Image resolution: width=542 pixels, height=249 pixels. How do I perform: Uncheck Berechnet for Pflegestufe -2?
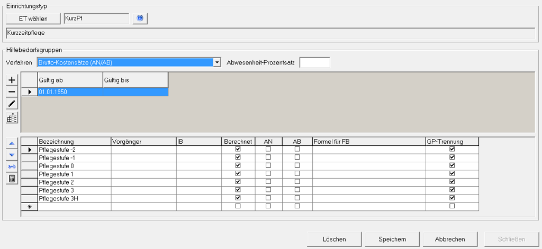238,149
